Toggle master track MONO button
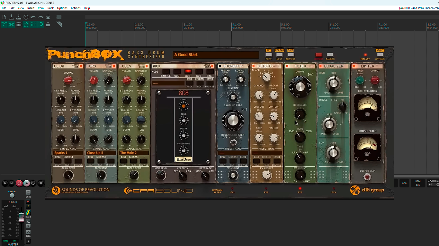439x246 pixels. [x=28, y=193]
